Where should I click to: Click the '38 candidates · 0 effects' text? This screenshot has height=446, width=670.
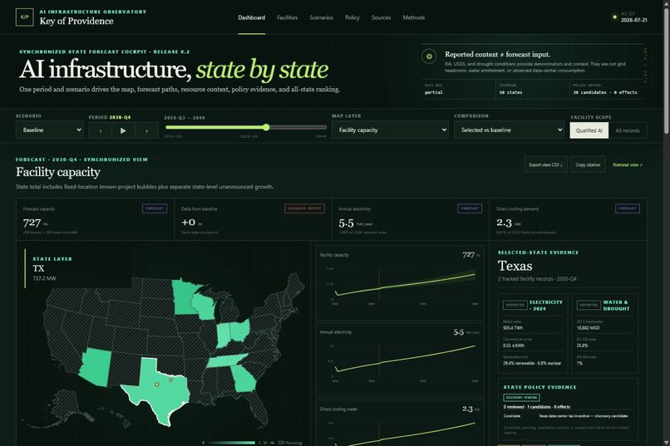[605, 92]
